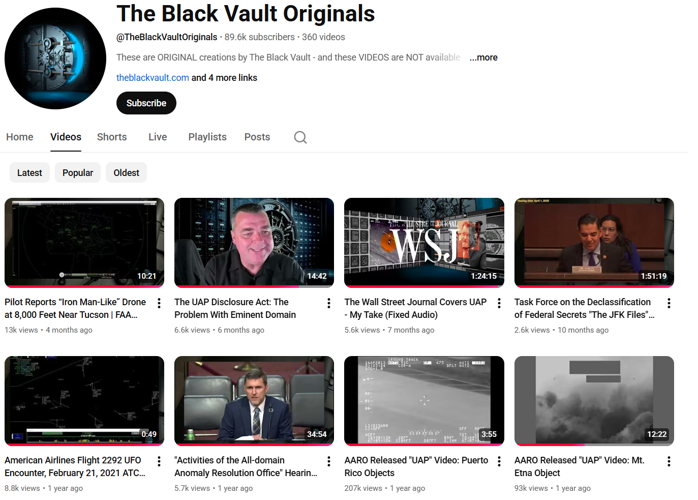This screenshot has height=500, width=698.
Task: Expand the 'and 4 more links' list
Action: click(224, 78)
